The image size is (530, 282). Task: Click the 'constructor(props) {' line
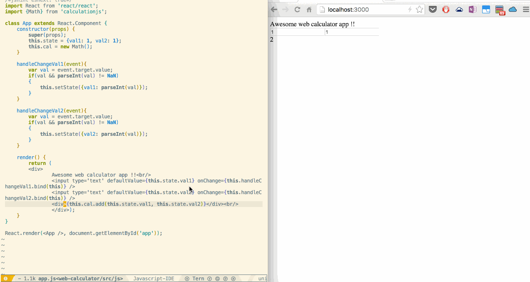coord(46,29)
